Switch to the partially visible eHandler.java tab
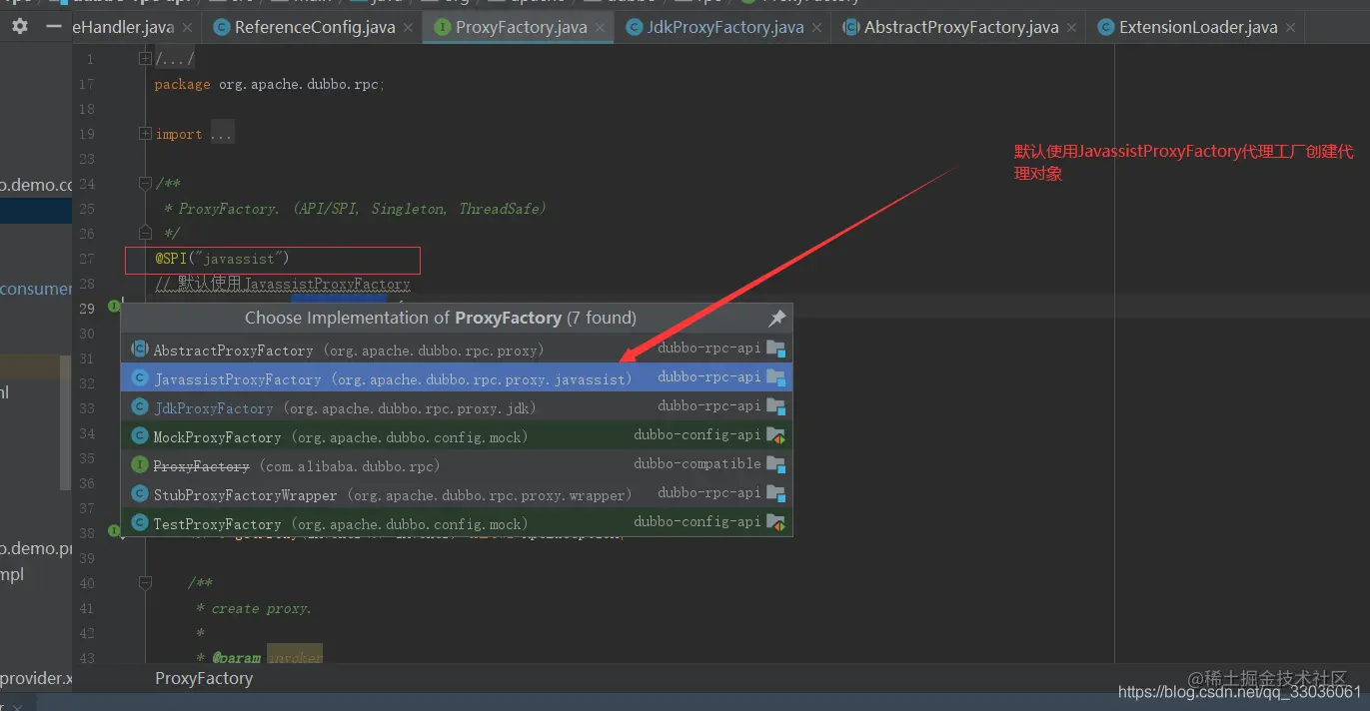The image size is (1370, 711). click(x=136, y=27)
